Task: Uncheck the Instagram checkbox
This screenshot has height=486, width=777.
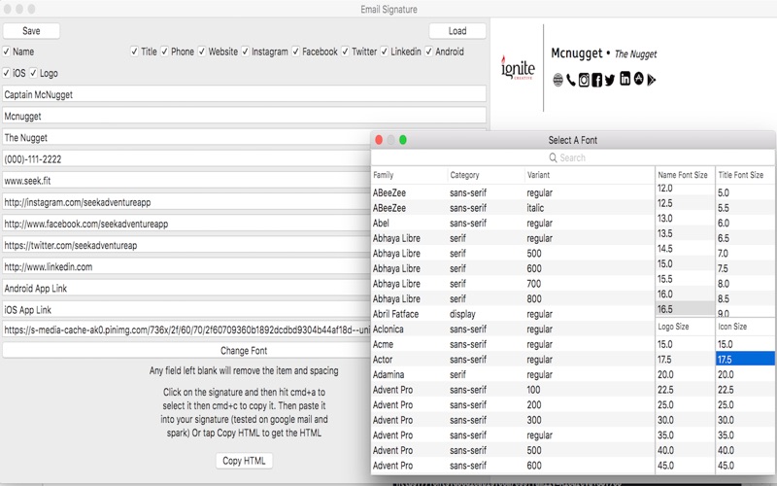Action: [x=246, y=52]
